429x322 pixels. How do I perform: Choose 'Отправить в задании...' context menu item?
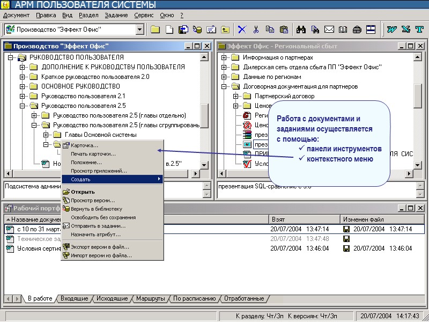tap(113, 226)
